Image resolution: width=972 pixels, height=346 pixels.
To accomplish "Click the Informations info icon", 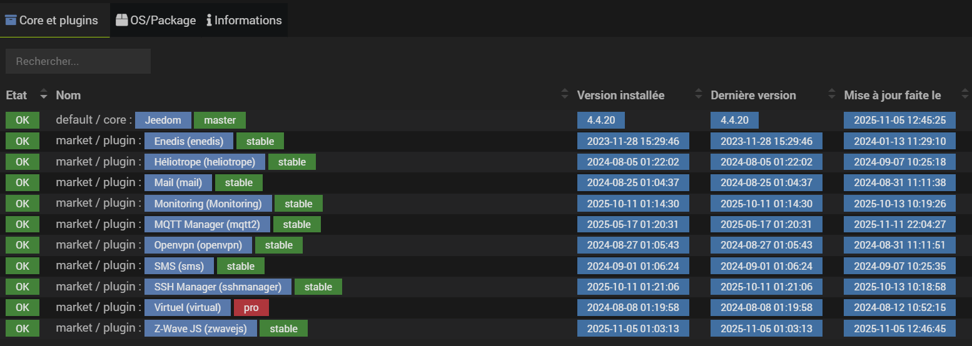I will tap(209, 21).
